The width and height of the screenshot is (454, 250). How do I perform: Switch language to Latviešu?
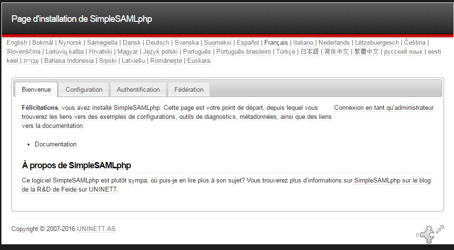click(133, 61)
